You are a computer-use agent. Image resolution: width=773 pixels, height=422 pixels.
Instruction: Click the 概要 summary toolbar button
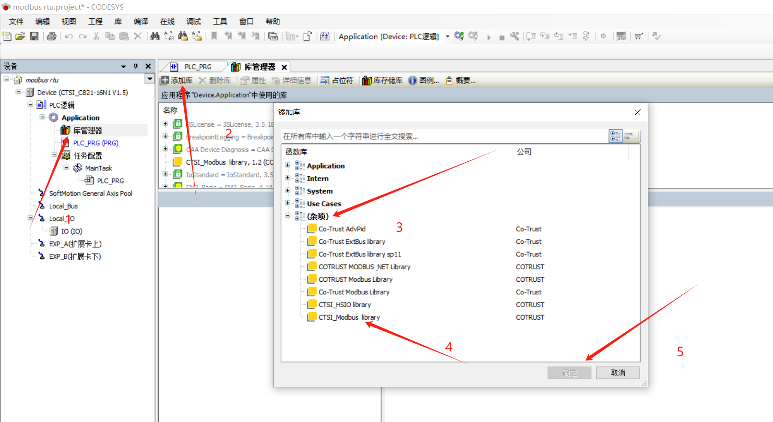point(461,81)
